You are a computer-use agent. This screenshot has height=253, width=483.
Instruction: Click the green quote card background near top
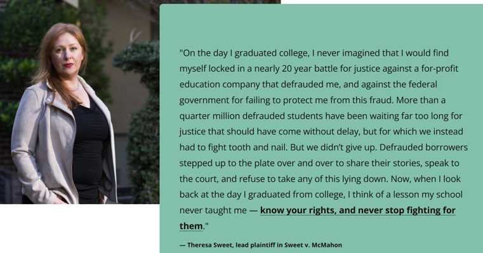coord(321,25)
